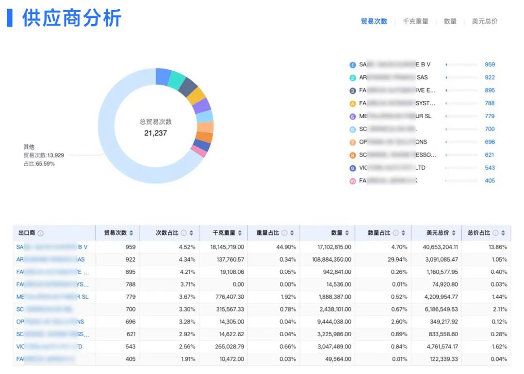This screenshot has height=374, width=524.
Task: Click legend badge number 1 for SA supplier
Action: coord(353,65)
